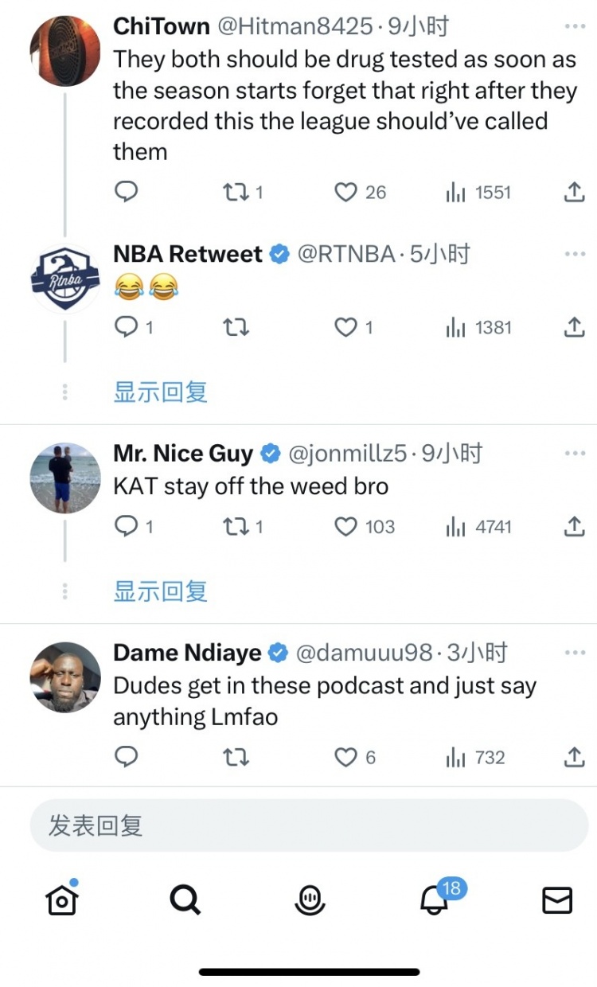This screenshot has width=597, height=987.
Task: Open more options on Dame Ndiaye's tweet
Action: [575, 653]
